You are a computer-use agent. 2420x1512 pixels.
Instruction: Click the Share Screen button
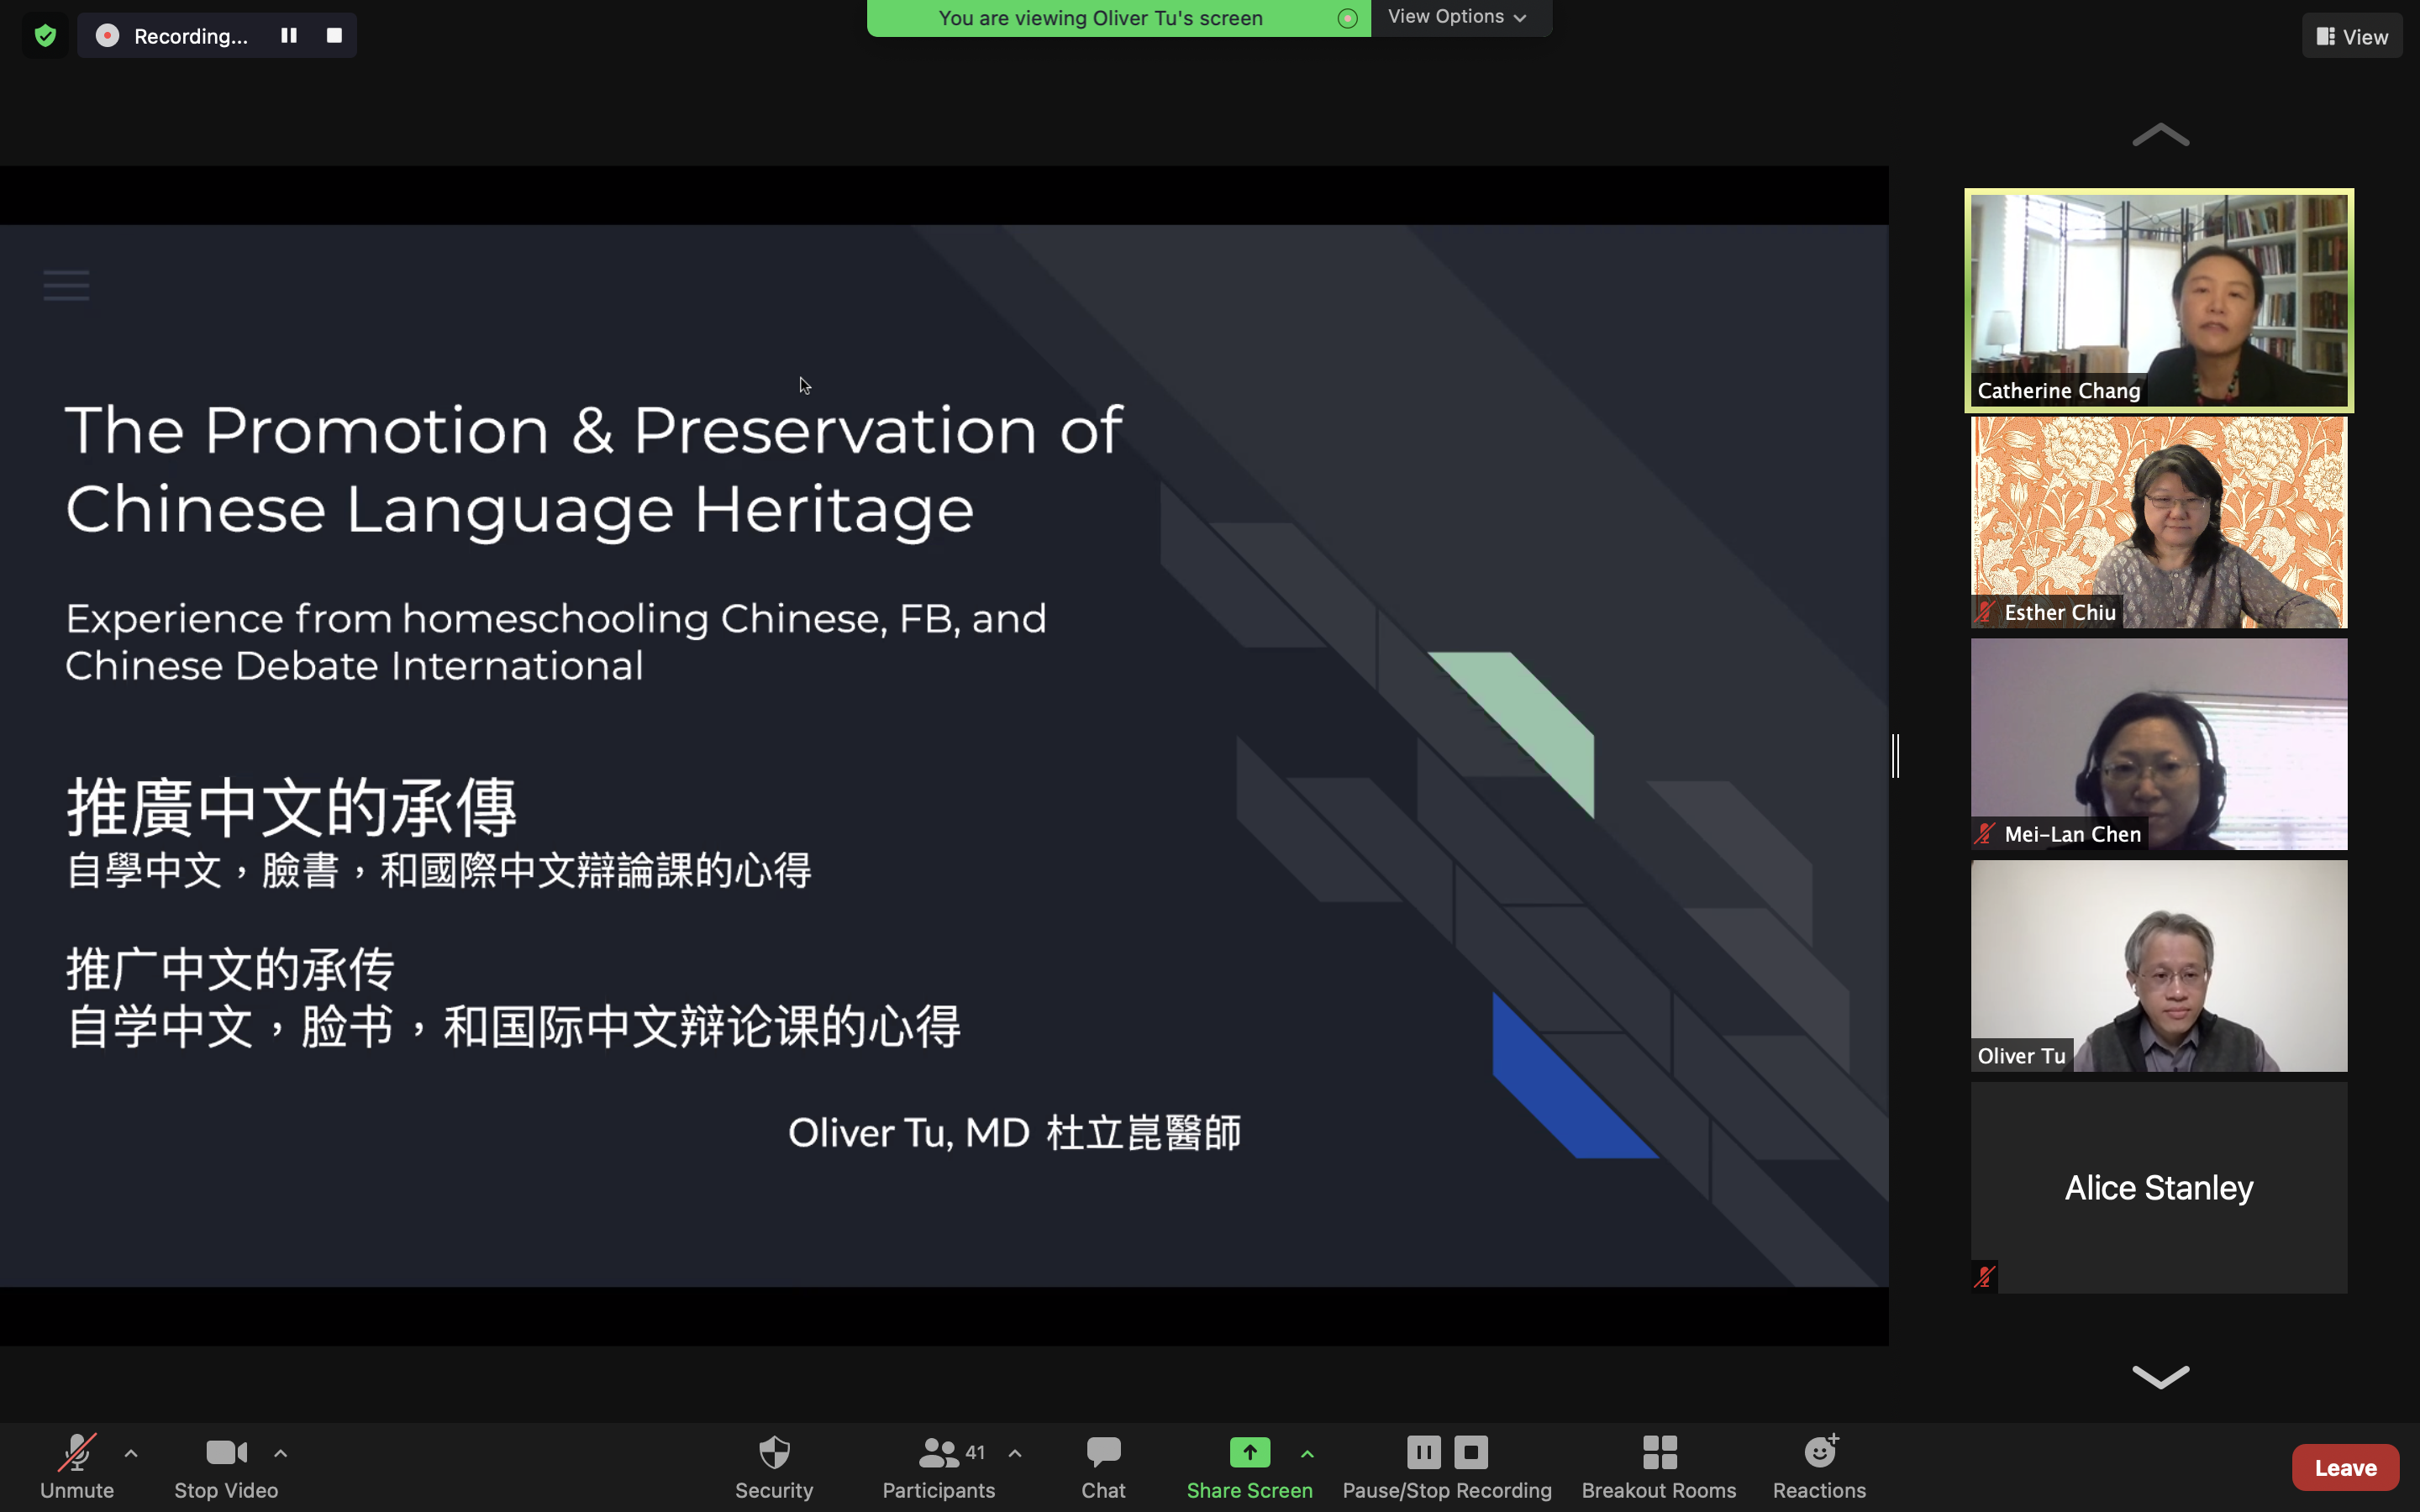point(1249,1466)
